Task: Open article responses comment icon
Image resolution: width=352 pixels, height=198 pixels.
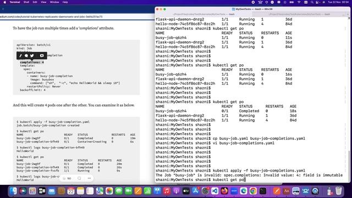Action: coord(79,178)
